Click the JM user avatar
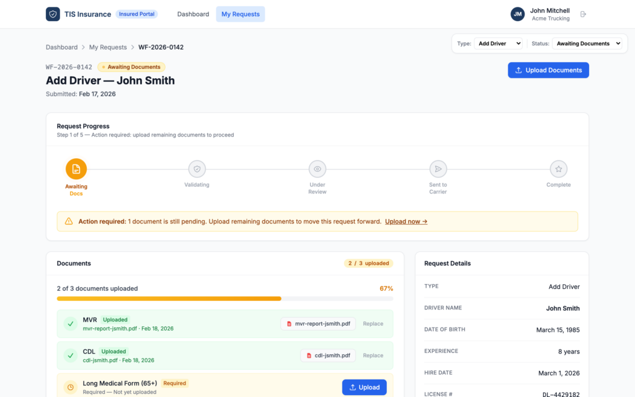This screenshot has height=397, width=635. 518,14
